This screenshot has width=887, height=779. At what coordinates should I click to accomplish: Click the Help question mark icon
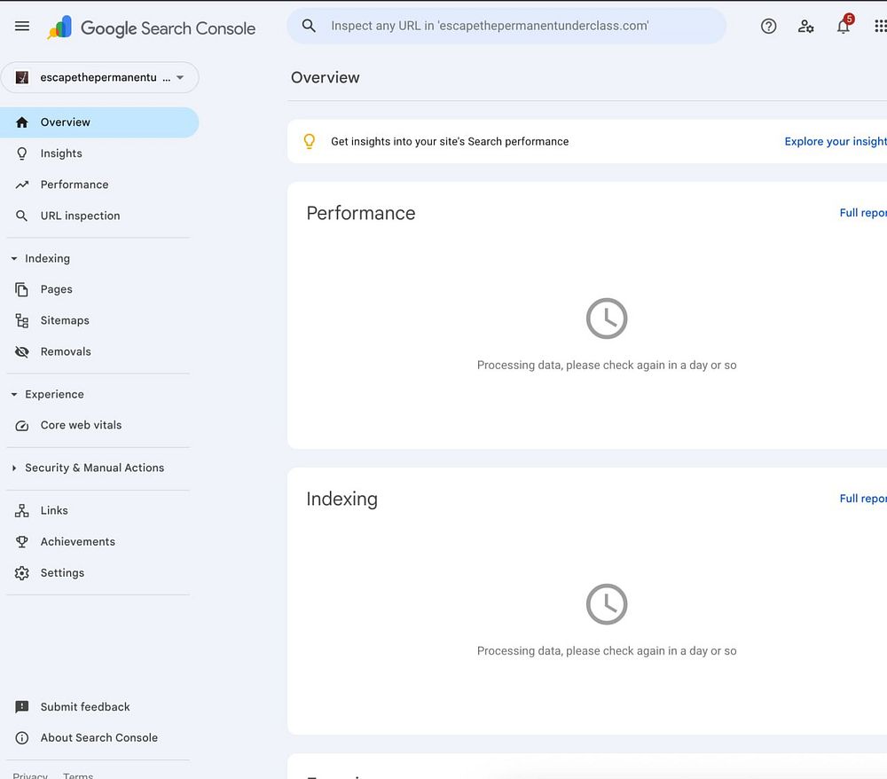[768, 27]
